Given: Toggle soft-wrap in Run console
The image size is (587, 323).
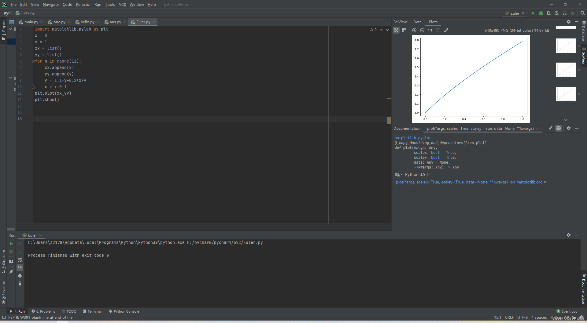Looking at the screenshot, I should [20, 260].
